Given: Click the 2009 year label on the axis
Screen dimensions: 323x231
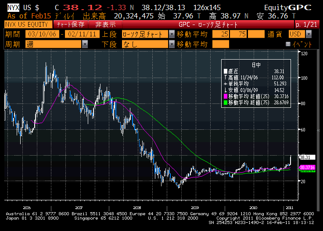Looking at the screenshot, I should (195, 208).
